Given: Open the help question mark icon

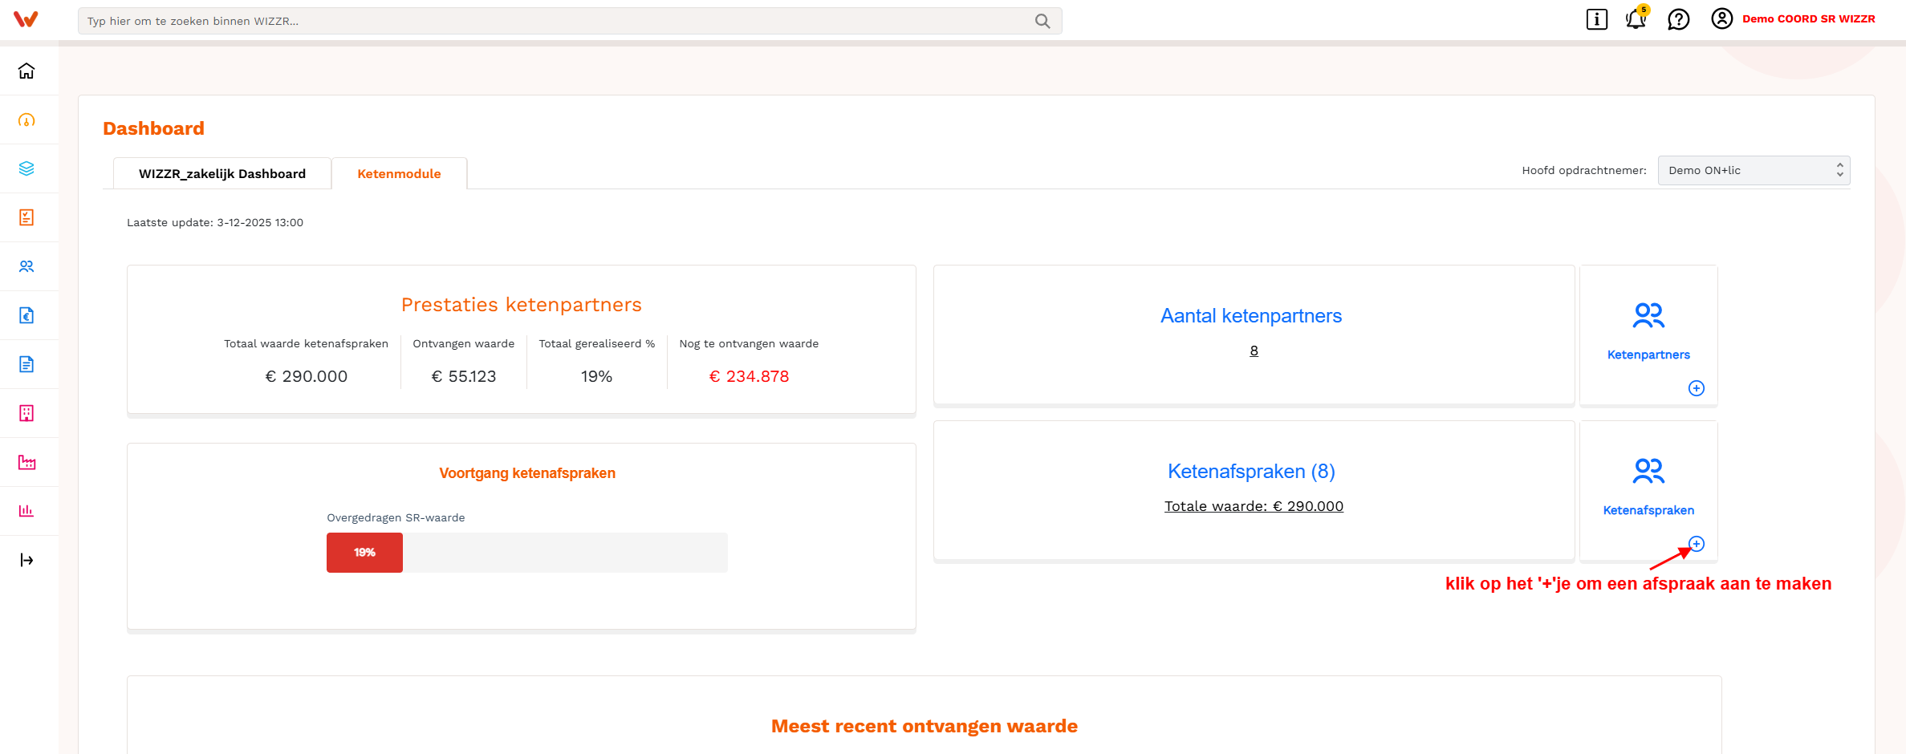Looking at the screenshot, I should pos(1679,19).
